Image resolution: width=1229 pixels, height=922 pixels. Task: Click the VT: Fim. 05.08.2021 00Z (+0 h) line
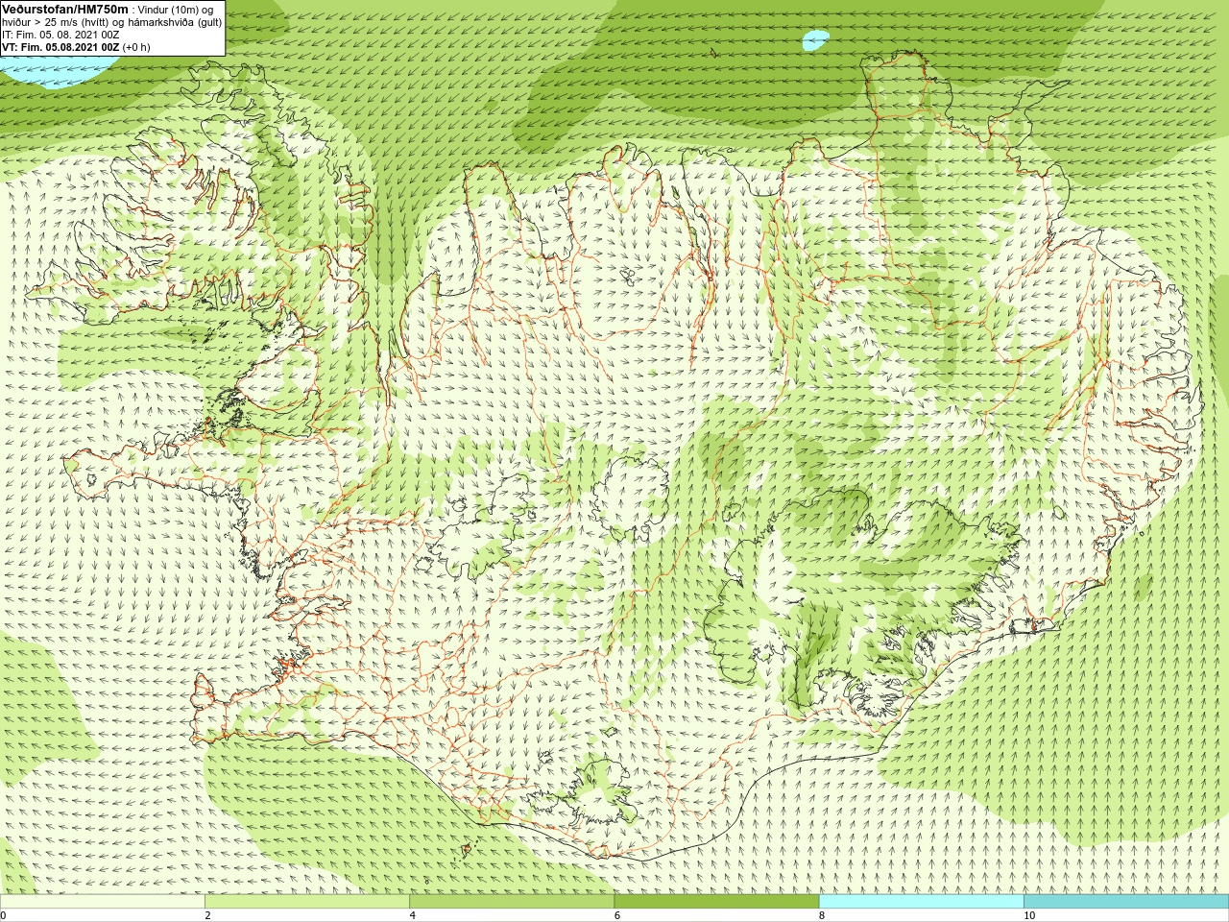coord(76,47)
